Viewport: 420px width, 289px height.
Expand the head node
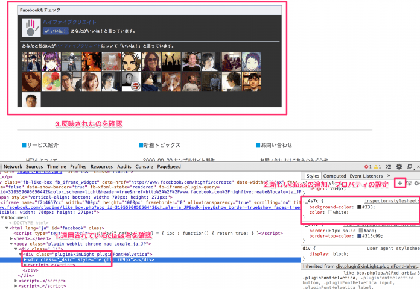(11, 238)
